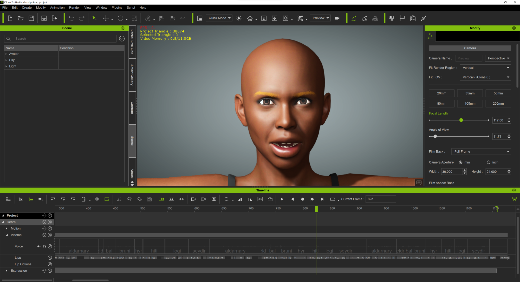
Task: Click the Export icon in the toolbar
Action: [54, 18]
